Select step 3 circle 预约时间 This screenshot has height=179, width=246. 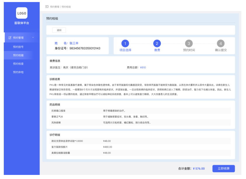tap(189, 44)
